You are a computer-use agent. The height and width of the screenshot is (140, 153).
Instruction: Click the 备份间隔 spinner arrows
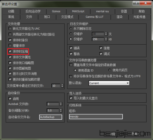click(x=61, y=110)
